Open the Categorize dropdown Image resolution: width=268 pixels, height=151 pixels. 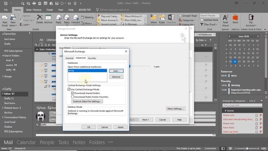coord(187,20)
